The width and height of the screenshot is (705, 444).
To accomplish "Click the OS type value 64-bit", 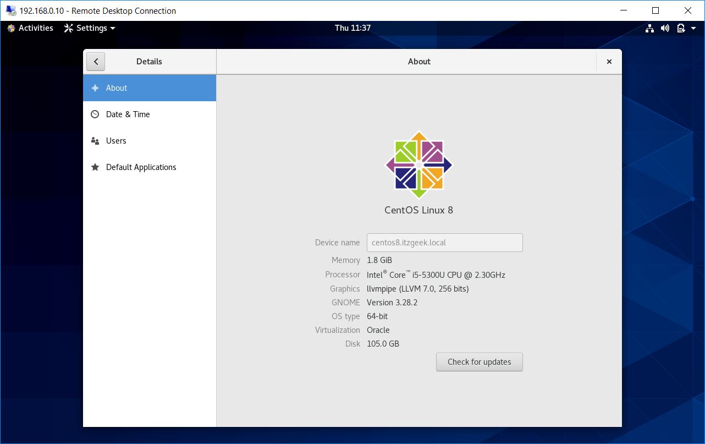I will [x=377, y=316].
